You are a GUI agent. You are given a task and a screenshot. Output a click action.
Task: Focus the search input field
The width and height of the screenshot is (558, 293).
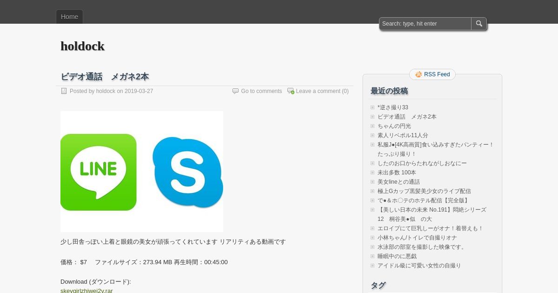(425, 24)
